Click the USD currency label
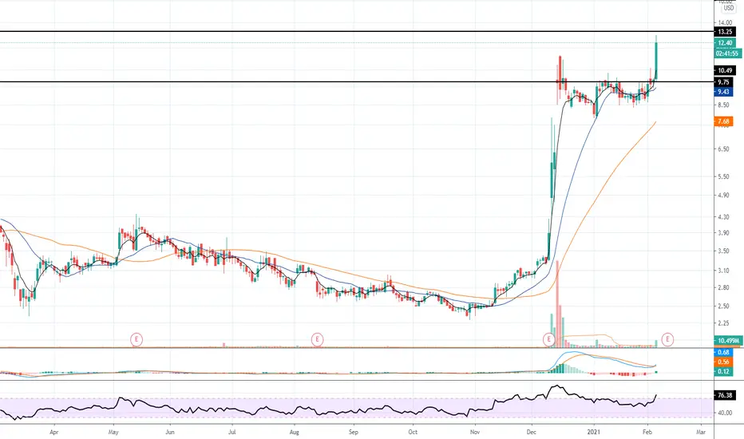 tap(728, 8)
